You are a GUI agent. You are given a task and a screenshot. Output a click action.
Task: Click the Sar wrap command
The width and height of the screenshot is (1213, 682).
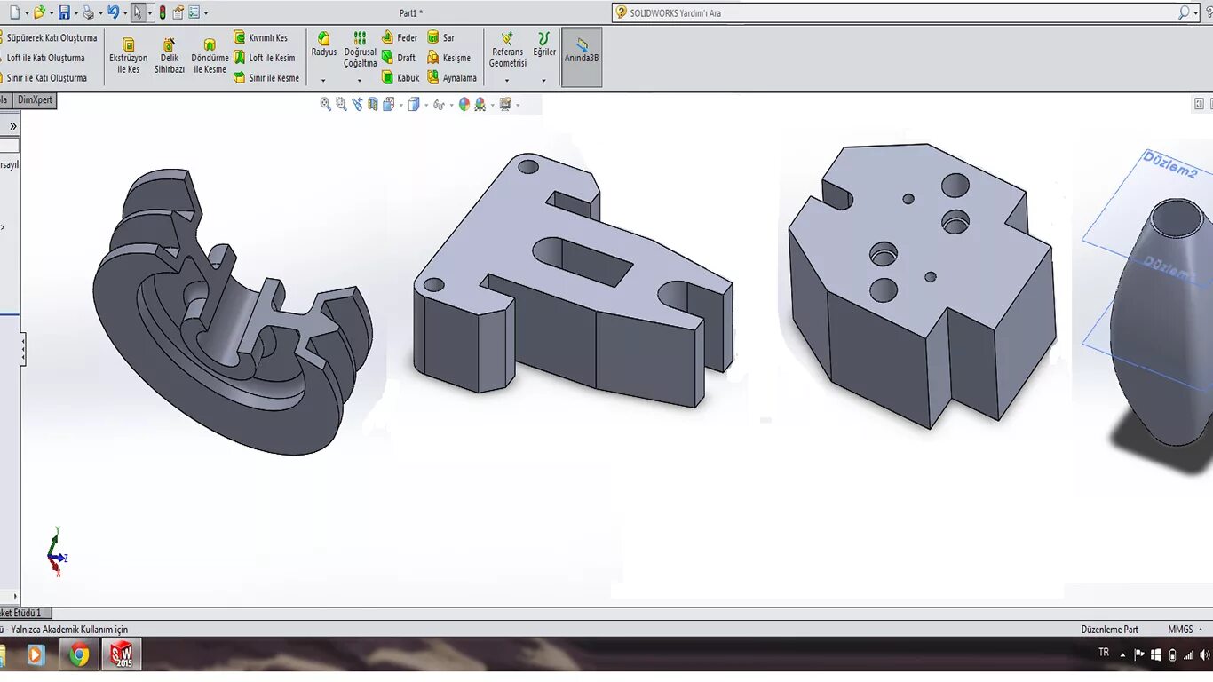point(441,38)
